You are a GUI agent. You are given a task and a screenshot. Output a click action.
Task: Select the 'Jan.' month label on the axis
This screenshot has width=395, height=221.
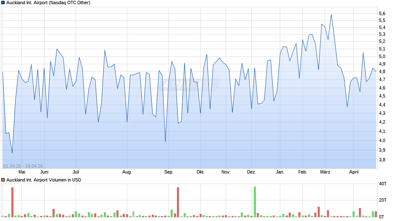[x=280, y=172]
